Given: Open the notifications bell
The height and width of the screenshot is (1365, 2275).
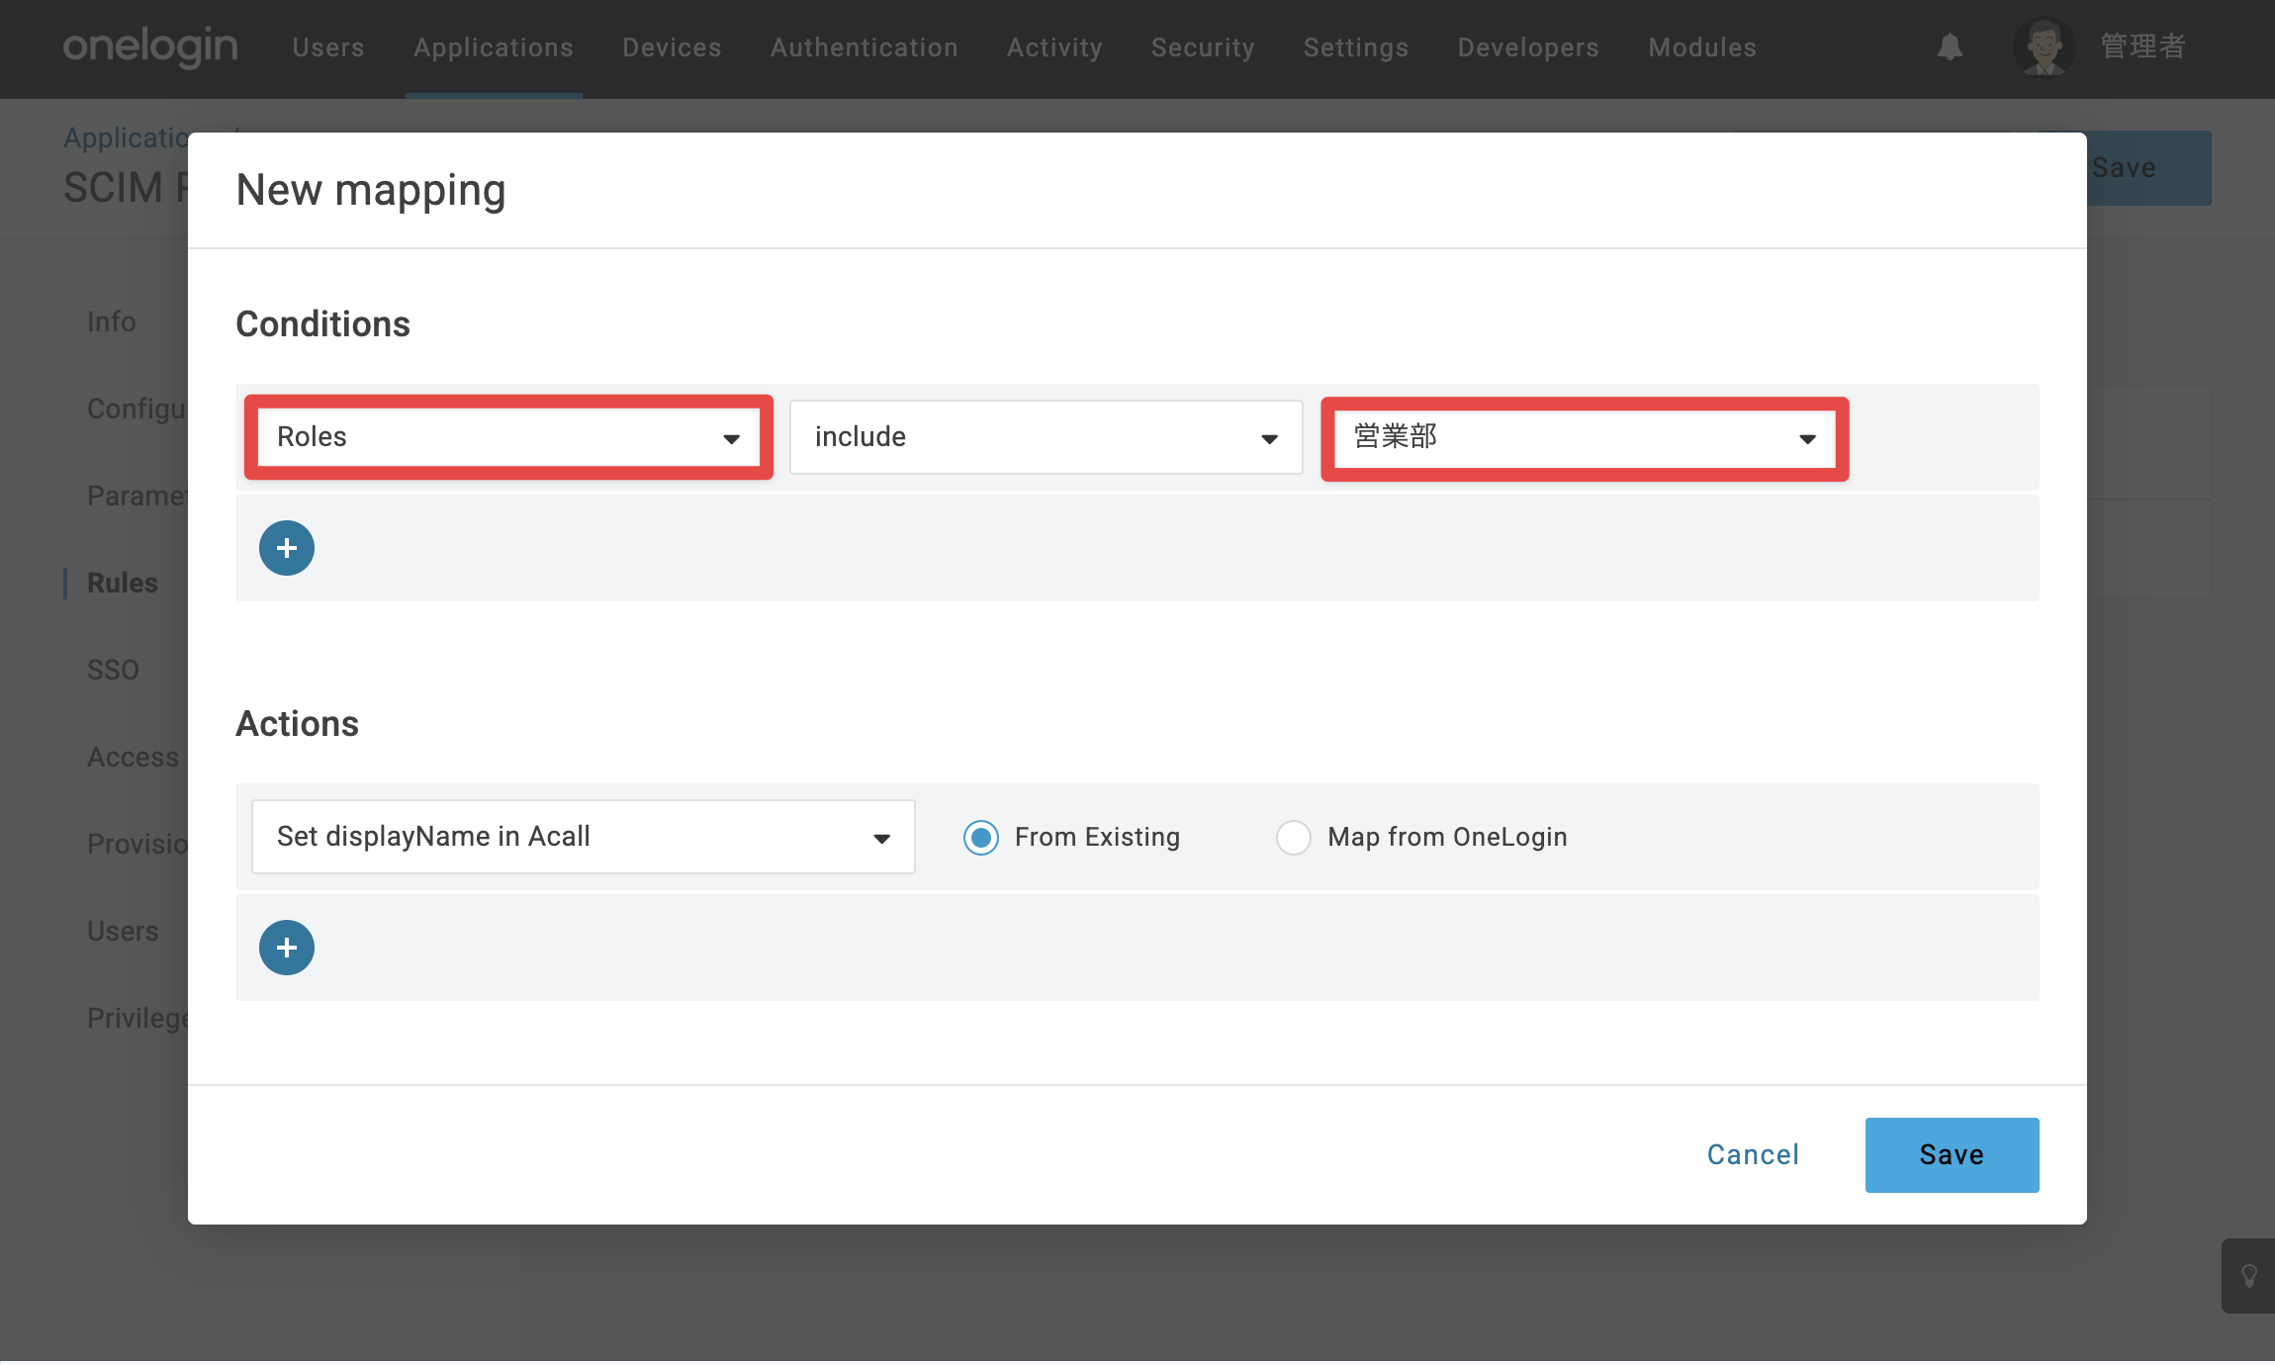Looking at the screenshot, I should click(x=1950, y=46).
